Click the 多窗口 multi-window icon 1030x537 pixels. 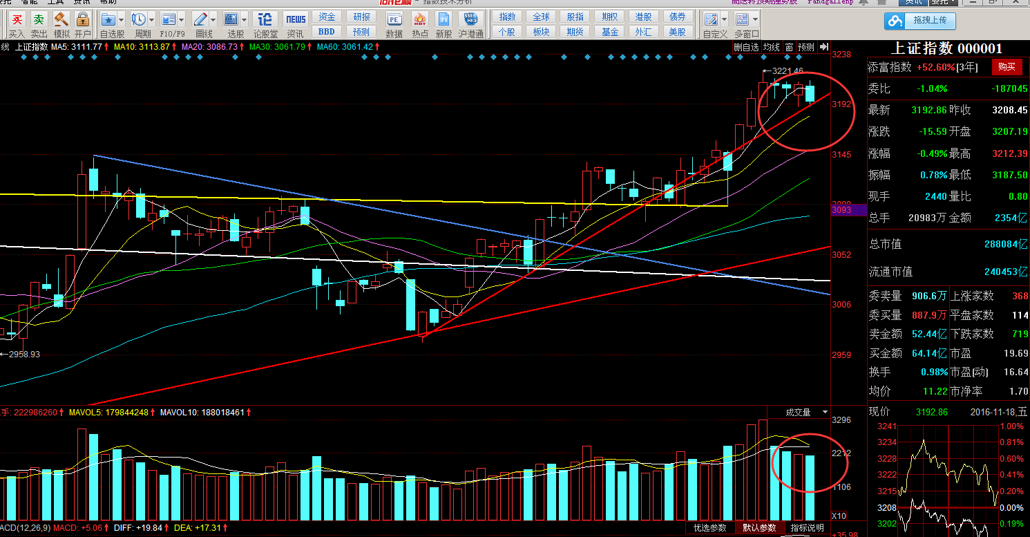point(742,19)
